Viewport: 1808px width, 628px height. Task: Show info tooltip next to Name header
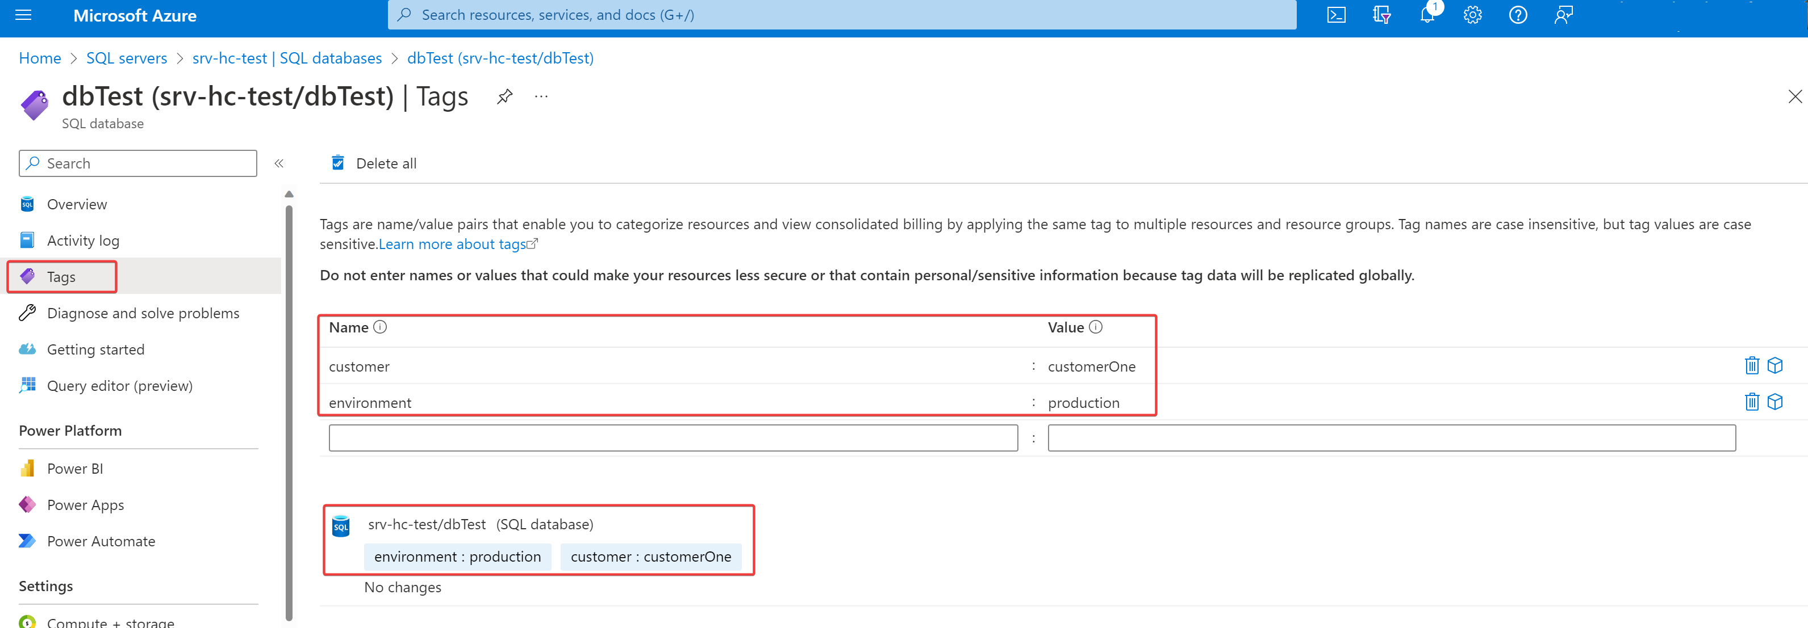coord(379,327)
